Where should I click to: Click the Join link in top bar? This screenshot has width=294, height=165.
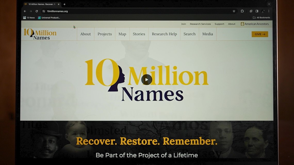click(x=183, y=24)
